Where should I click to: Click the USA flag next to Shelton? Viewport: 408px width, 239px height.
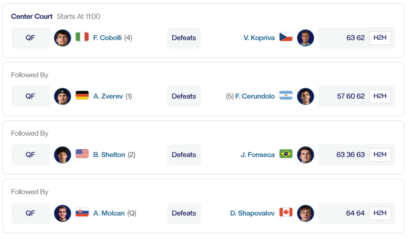coord(82,154)
